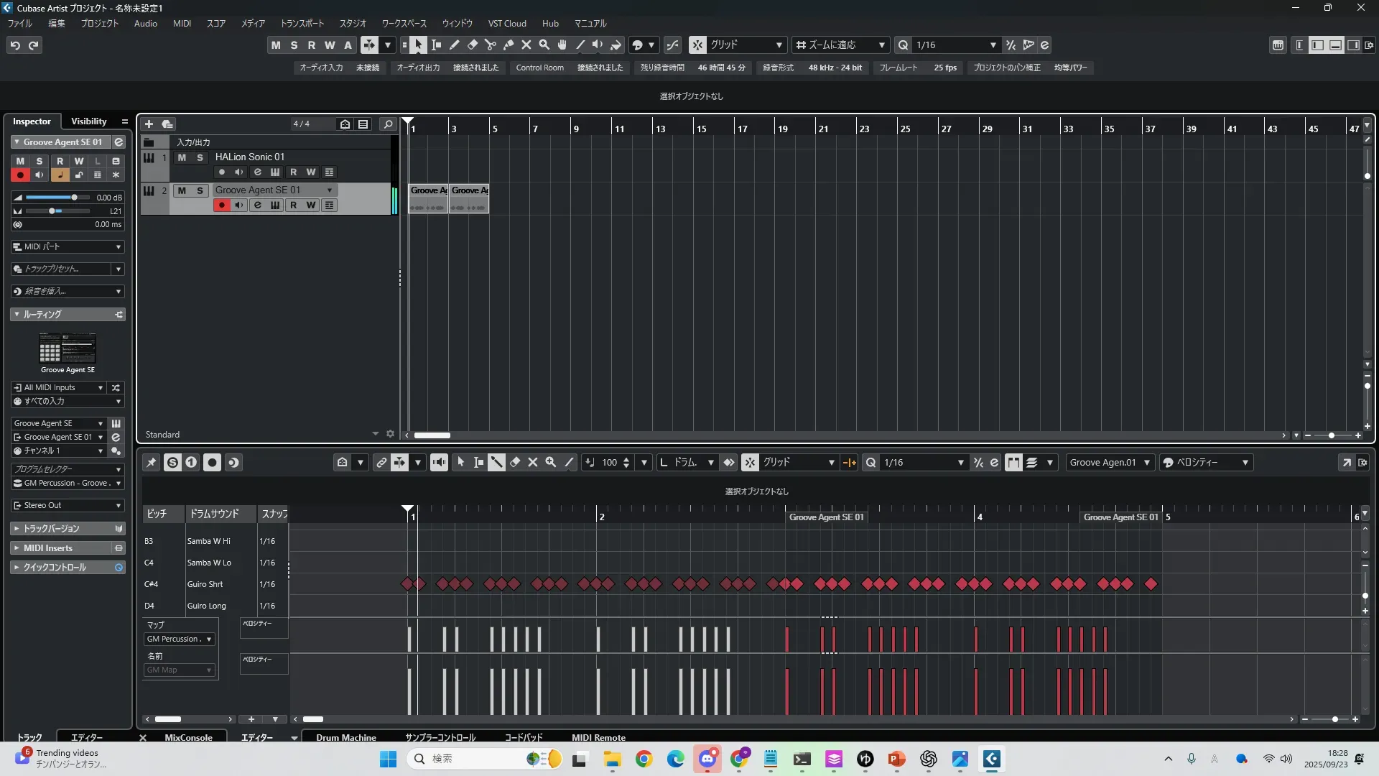The image size is (1379, 776).
Task: Open Chrome from the Windows taskbar
Action: click(x=644, y=759)
